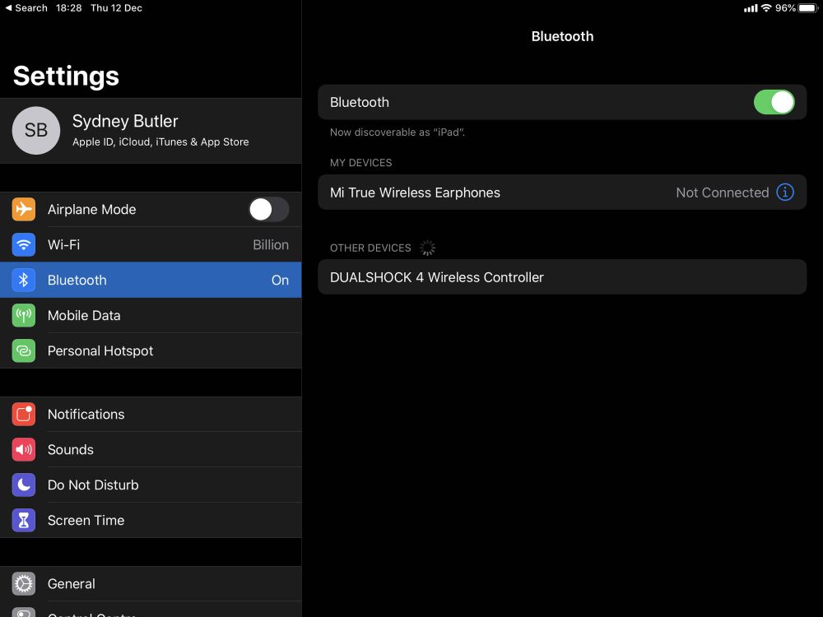This screenshot has height=617, width=823.
Task: Pair the DUALSHOCK 4 Wireless Controller
Action: pos(561,277)
